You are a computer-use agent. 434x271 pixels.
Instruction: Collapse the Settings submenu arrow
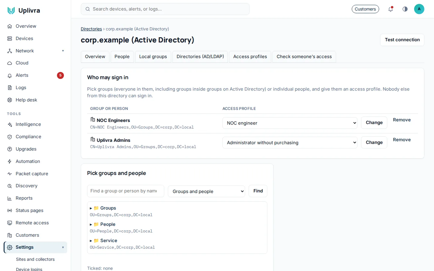click(x=63, y=248)
